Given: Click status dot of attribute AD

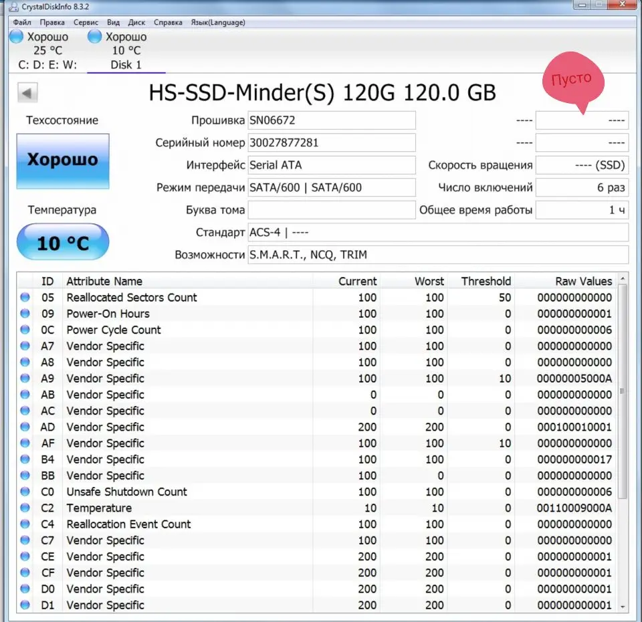Looking at the screenshot, I should point(25,427).
